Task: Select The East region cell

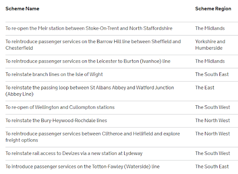Action: 205,88
